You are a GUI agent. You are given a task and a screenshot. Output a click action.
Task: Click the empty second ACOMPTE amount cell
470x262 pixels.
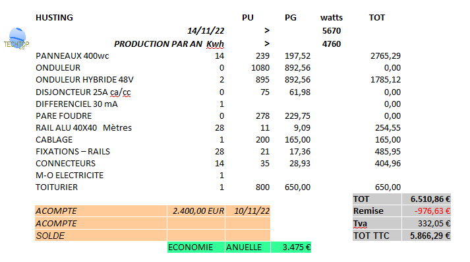[x=196, y=223]
